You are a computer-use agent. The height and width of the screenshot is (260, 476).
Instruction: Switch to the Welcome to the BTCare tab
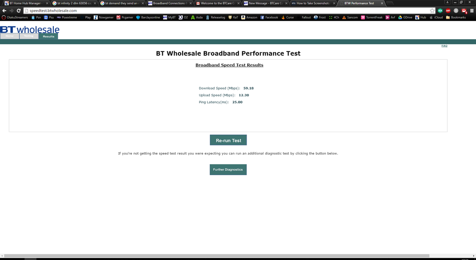(217, 3)
